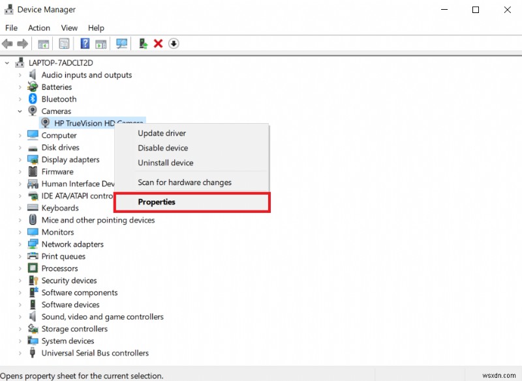Click the Firmware chip icon
Screen dimensions: 522x381
pyautogui.click(x=33, y=171)
